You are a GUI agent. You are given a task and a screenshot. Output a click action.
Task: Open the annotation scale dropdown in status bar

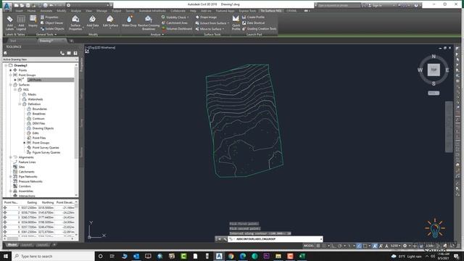click(x=395, y=246)
